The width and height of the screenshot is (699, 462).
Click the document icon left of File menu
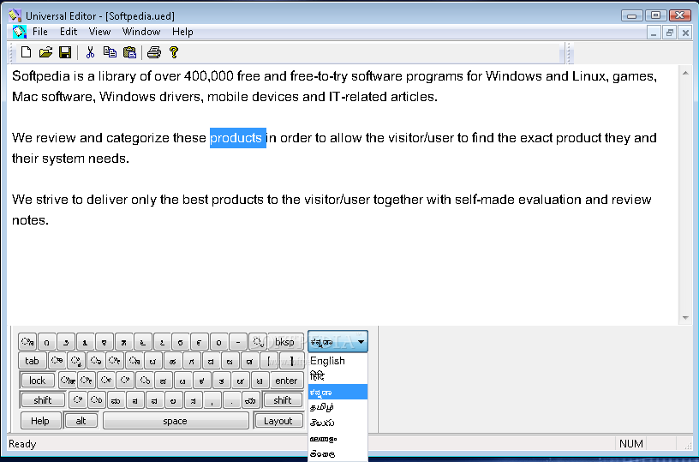pyautogui.click(x=19, y=32)
